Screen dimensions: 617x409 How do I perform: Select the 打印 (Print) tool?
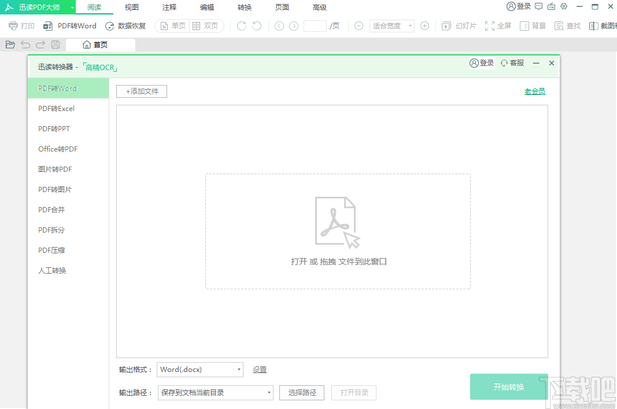point(21,25)
